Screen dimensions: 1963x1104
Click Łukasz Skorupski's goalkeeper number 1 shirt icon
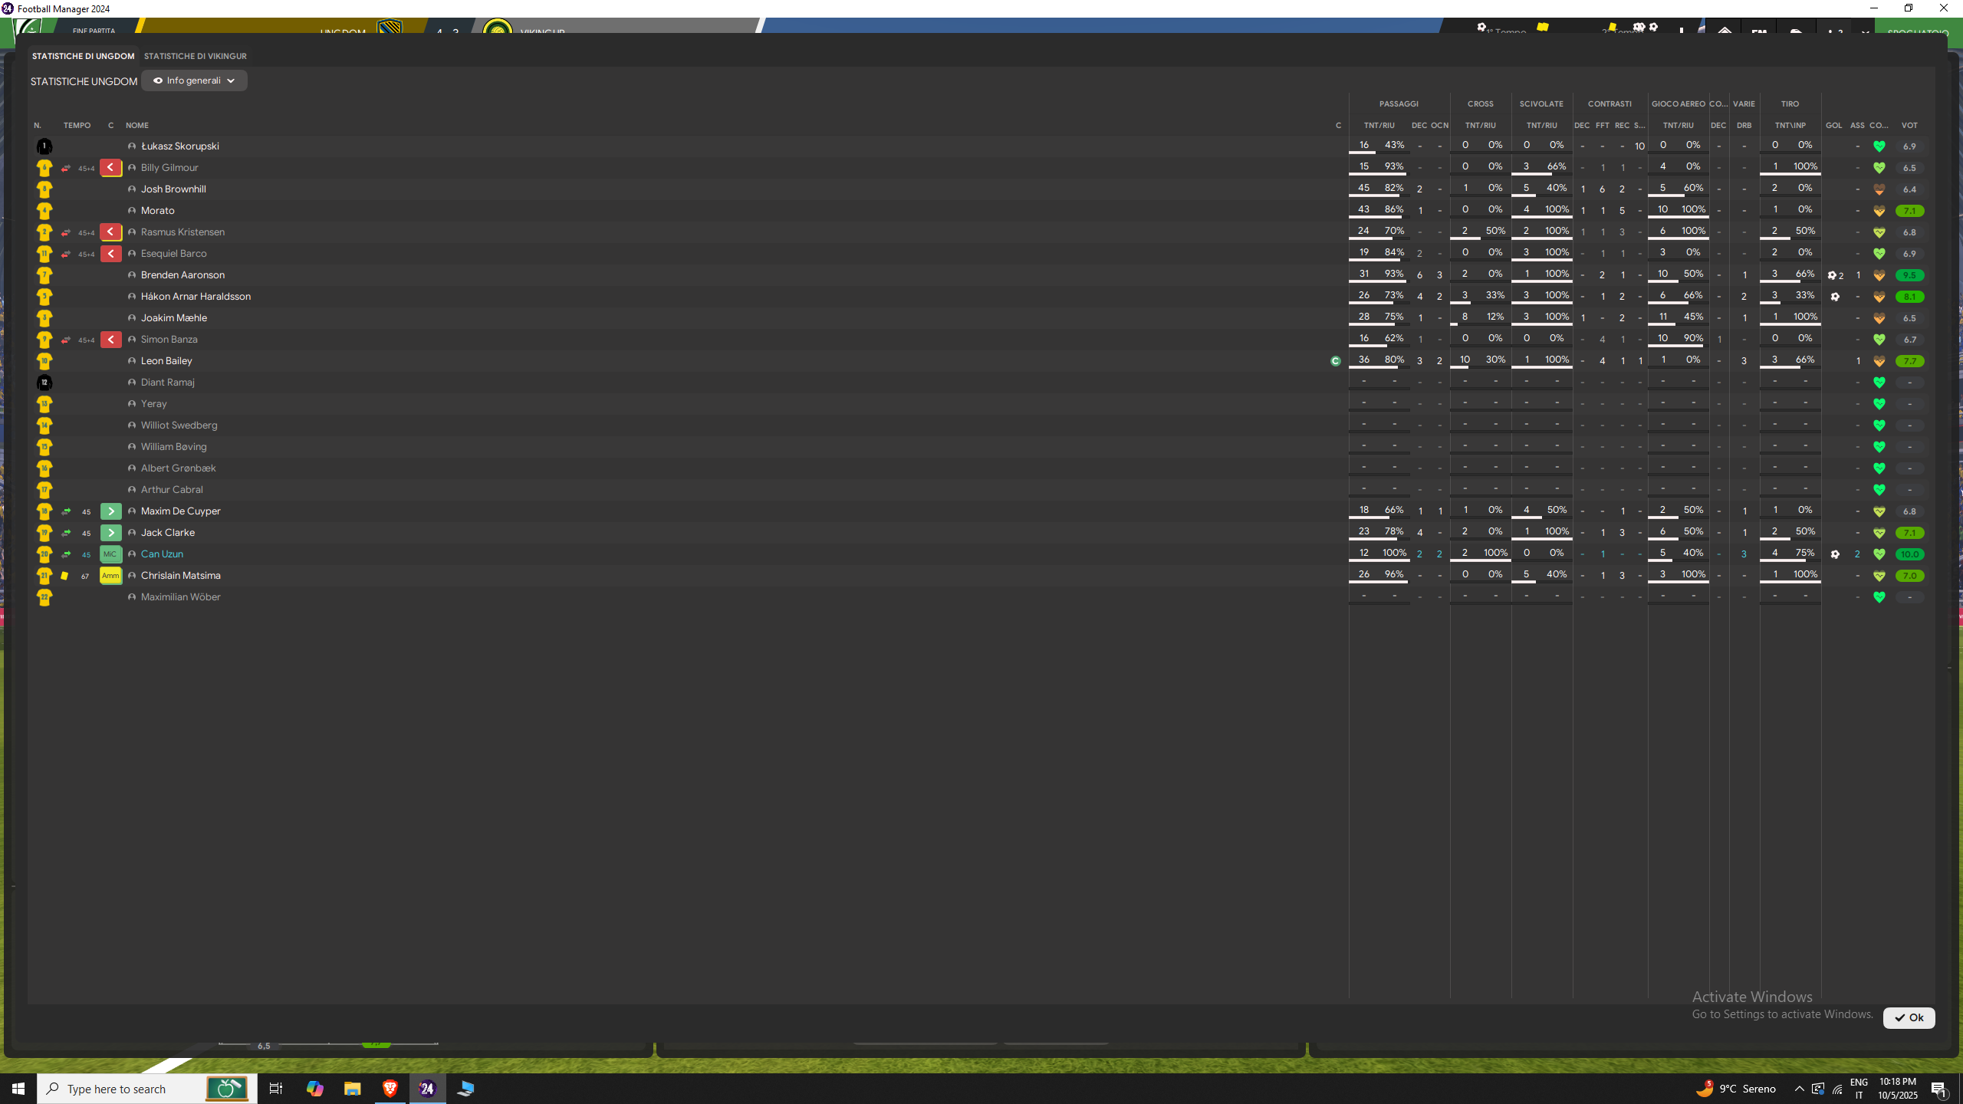[x=44, y=146]
